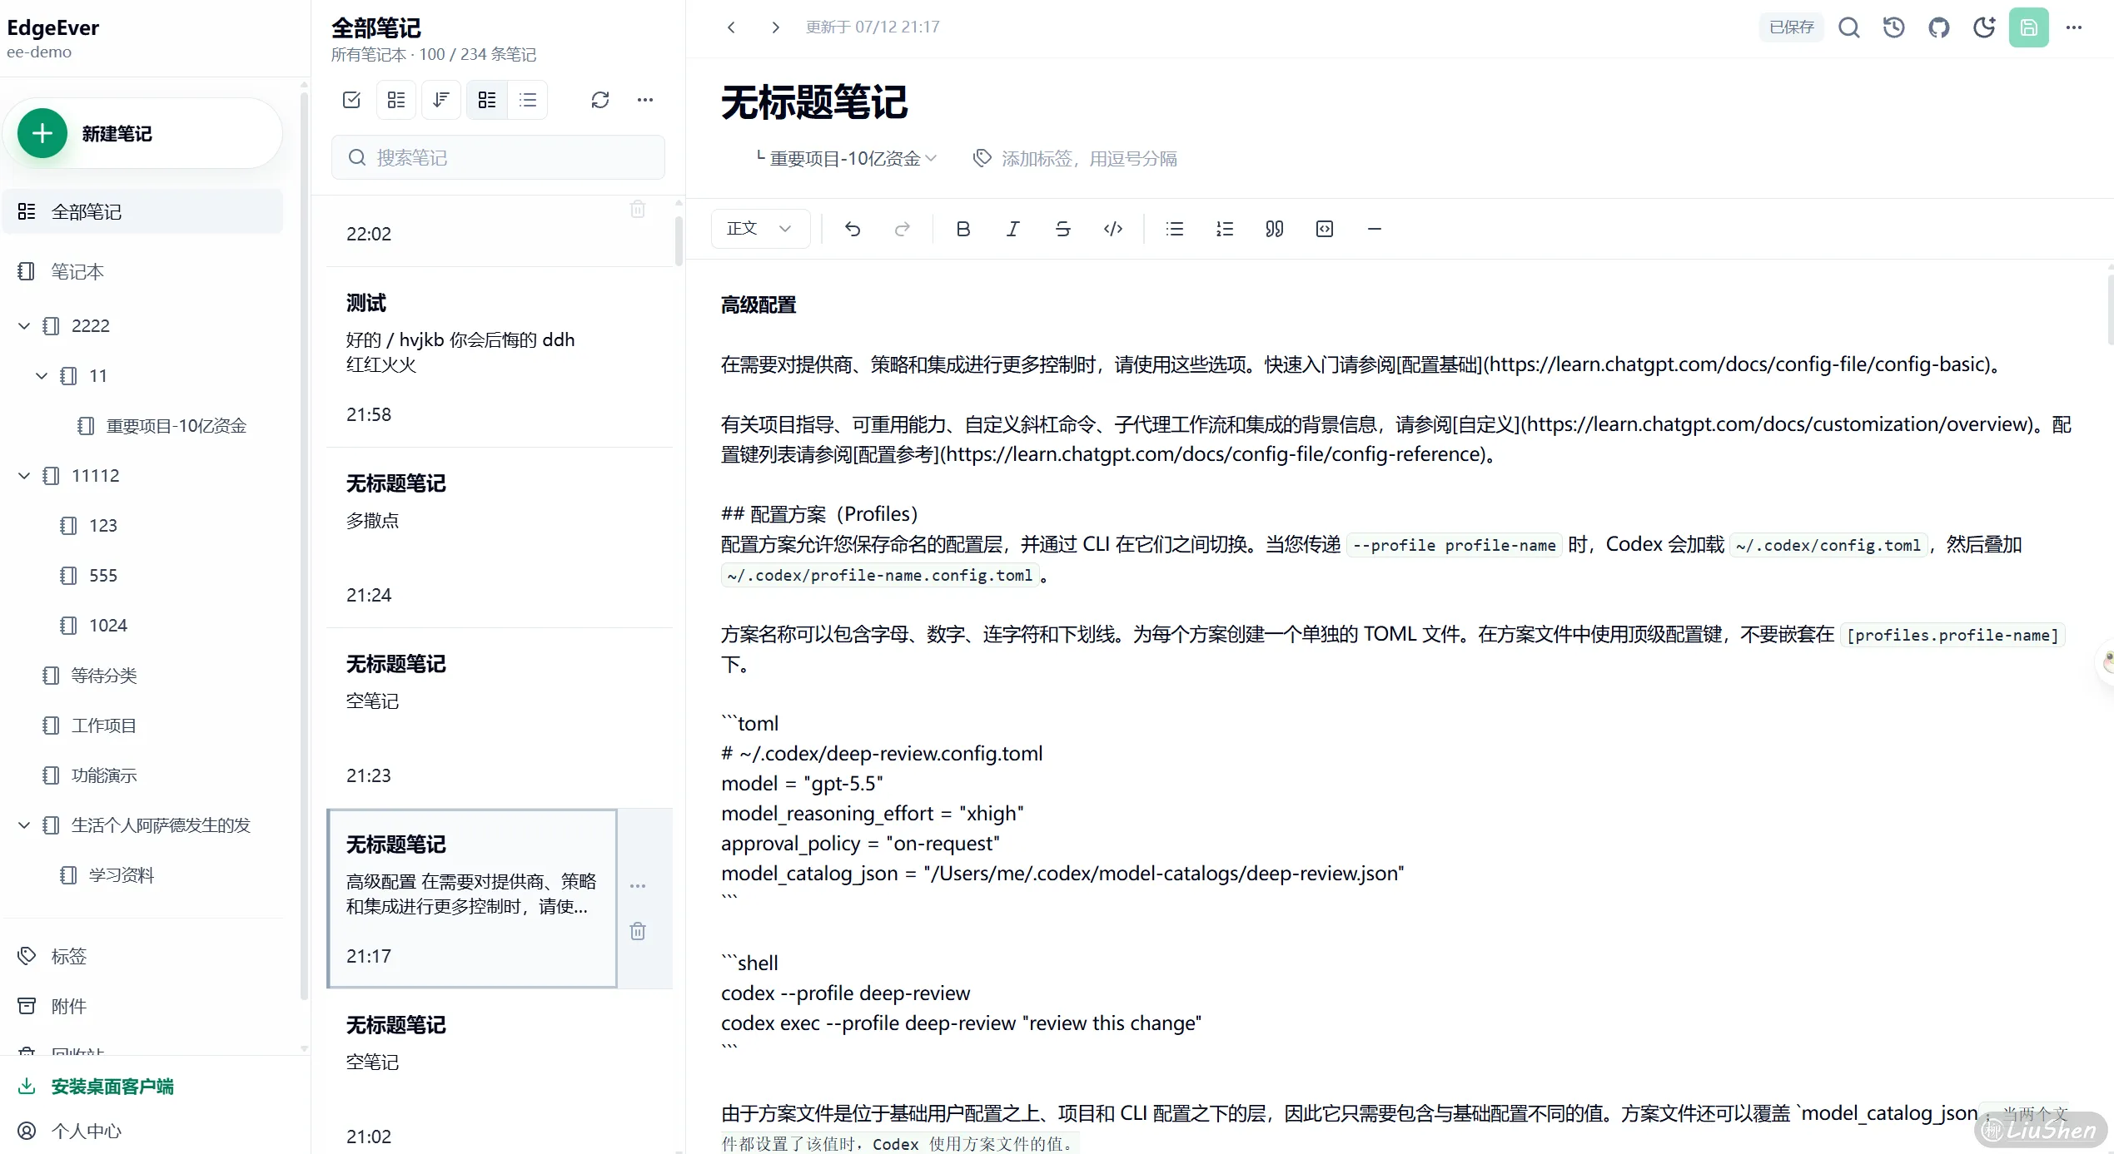Apply italic formatting in the editor toolbar
Viewport: 2114px width, 1154px height.
click(1012, 229)
